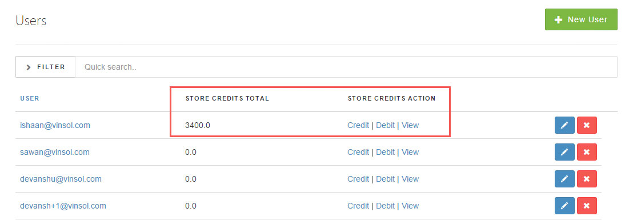Screen dimensions: 625x224
Task: Delete devanshu@vinsol.com using red X icon
Action: pos(587,179)
